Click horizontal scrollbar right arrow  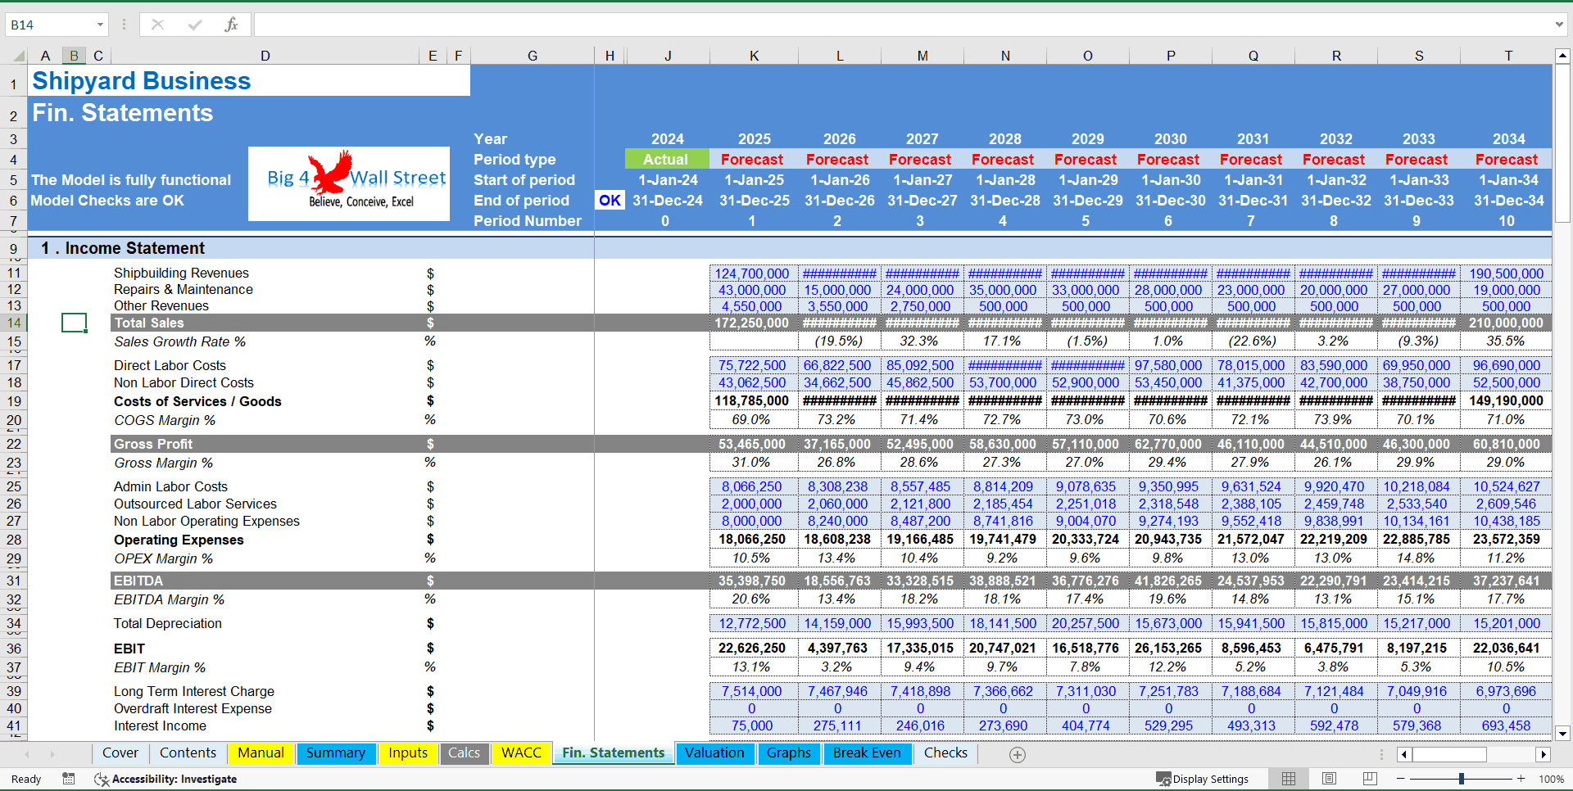click(1544, 754)
